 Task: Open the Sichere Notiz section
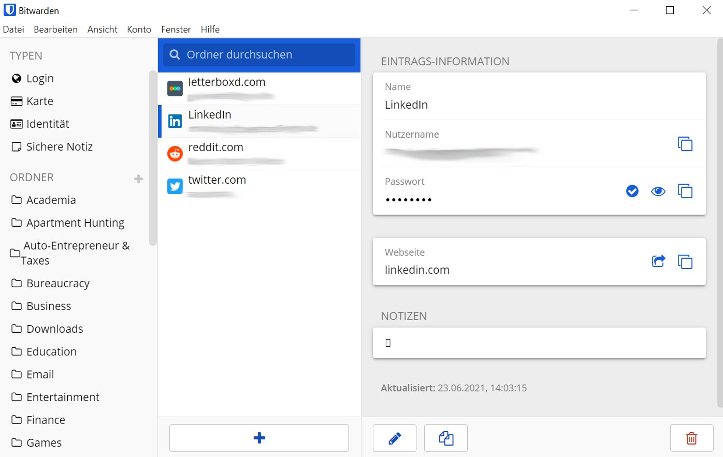60,146
